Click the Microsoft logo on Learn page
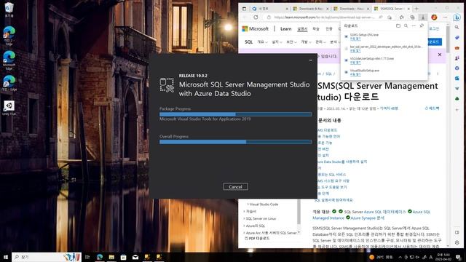 coord(256,29)
